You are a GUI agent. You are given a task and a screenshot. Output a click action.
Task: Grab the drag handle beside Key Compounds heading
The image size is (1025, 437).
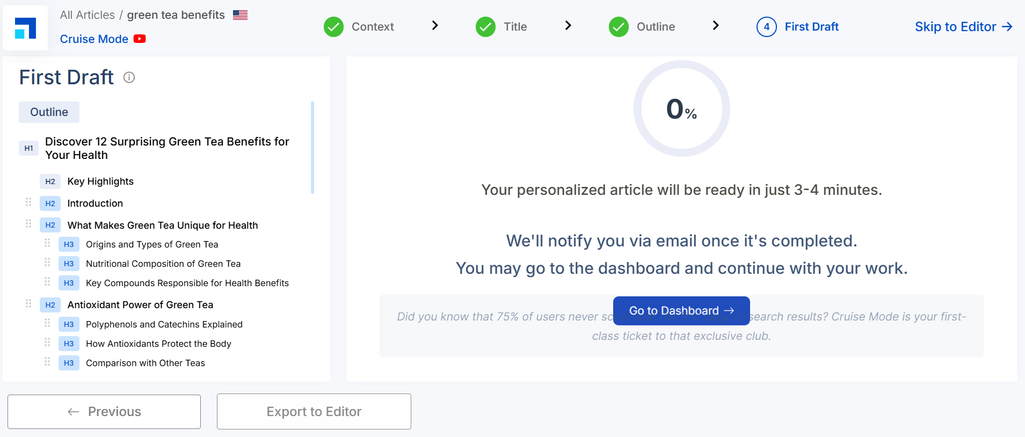coord(47,282)
